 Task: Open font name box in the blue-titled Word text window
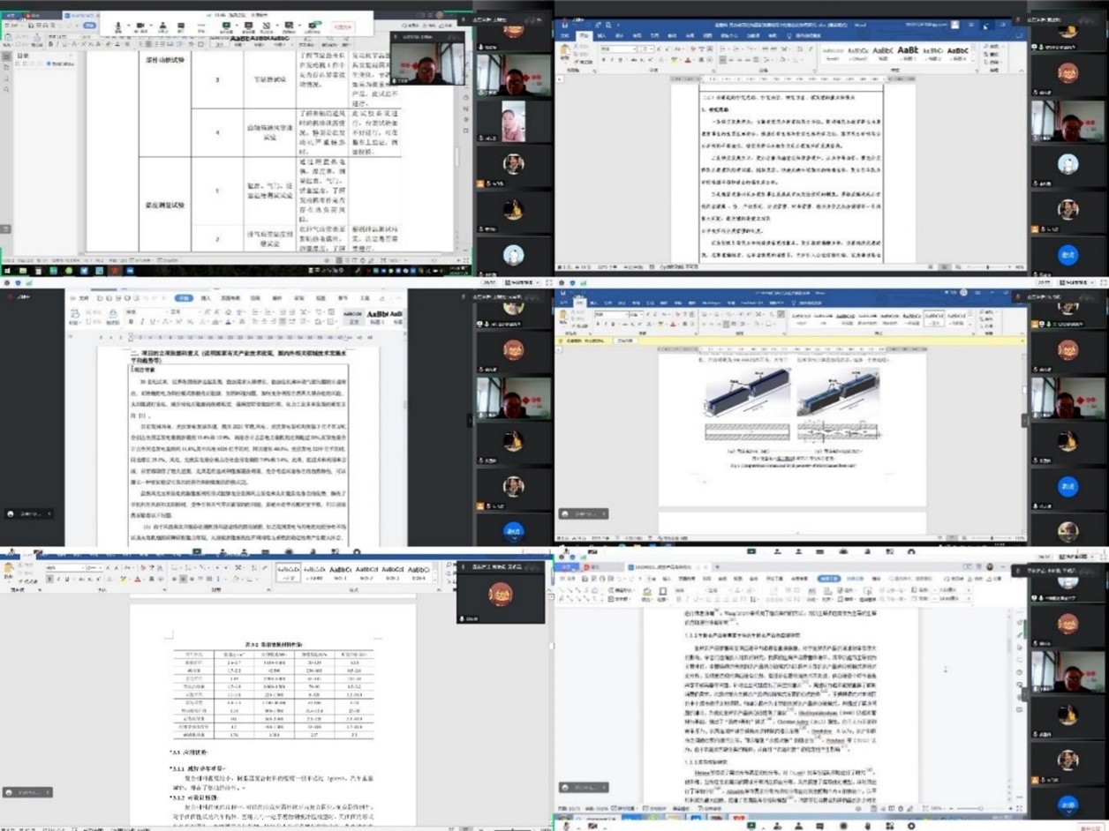[618, 49]
